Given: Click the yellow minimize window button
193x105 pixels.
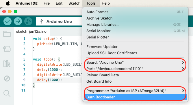Looking at the screenshot, I should pos(10,11).
